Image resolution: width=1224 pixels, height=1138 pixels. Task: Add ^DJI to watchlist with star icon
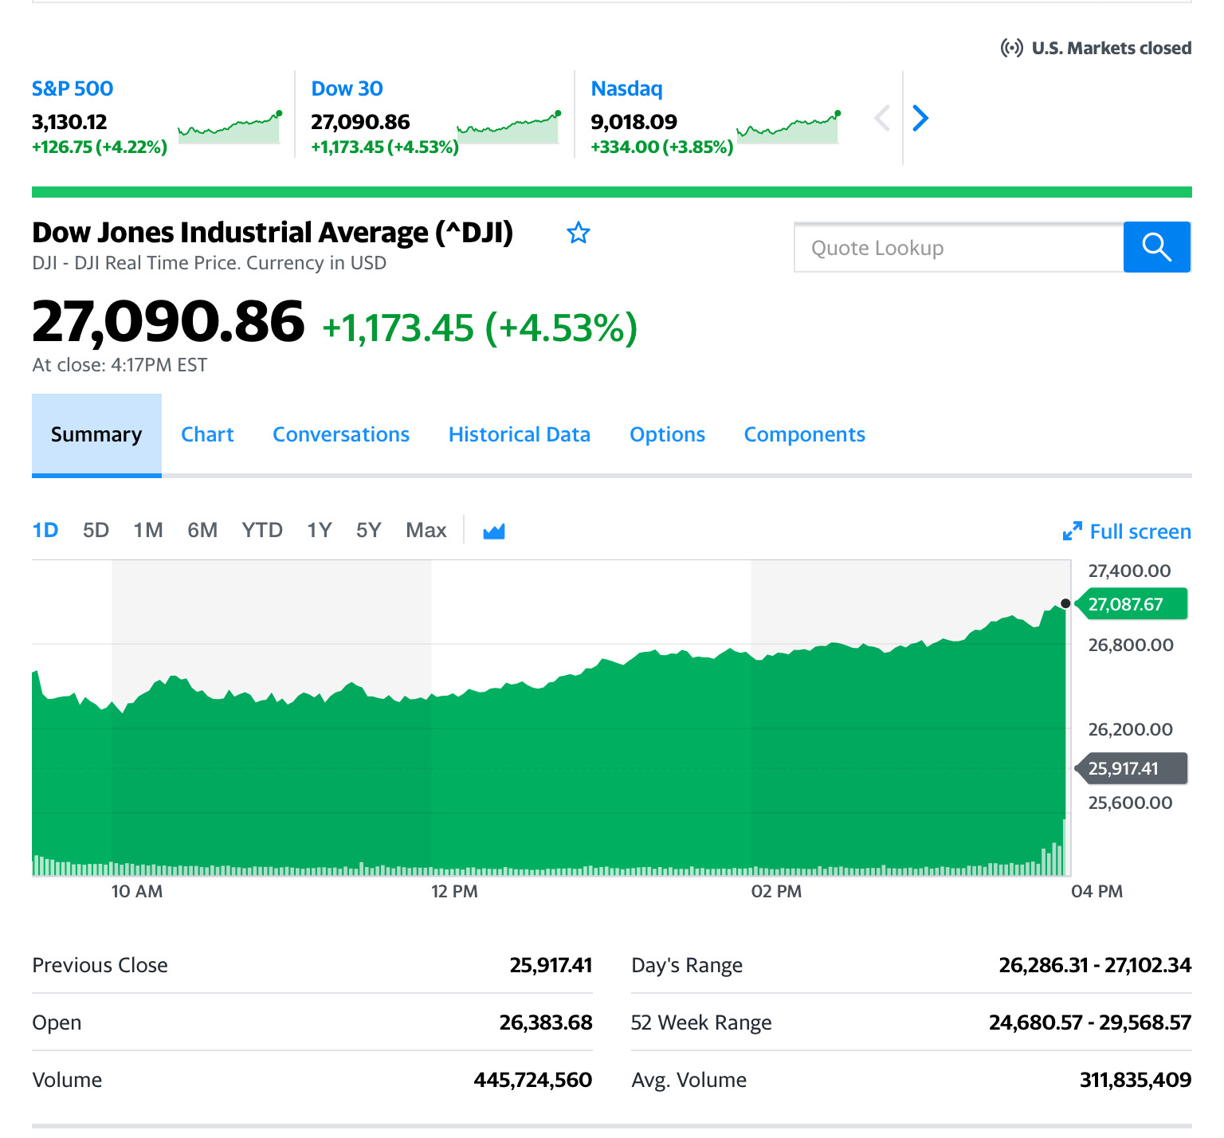click(579, 233)
